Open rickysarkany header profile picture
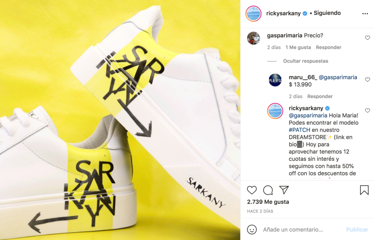This screenshot has height=240, width=374. (x=253, y=14)
